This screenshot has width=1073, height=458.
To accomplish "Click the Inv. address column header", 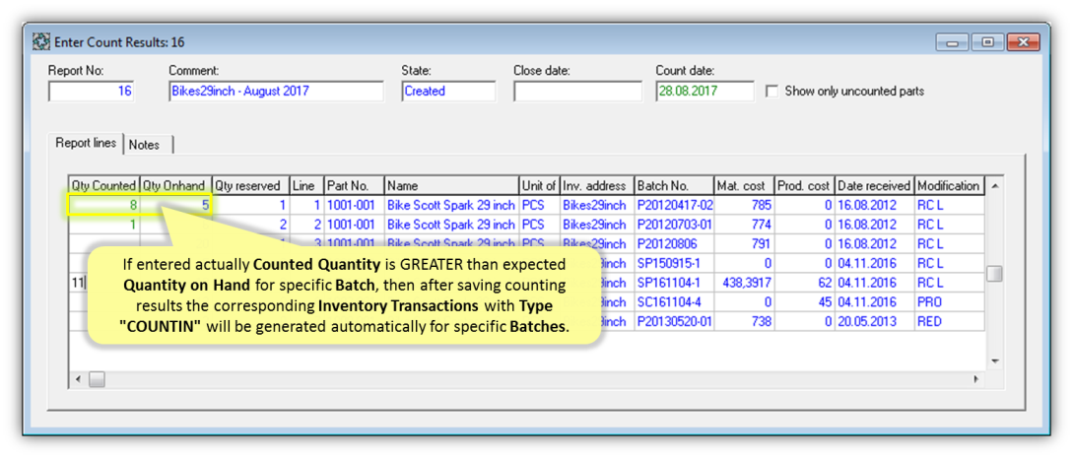I will click(x=597, y=185).
